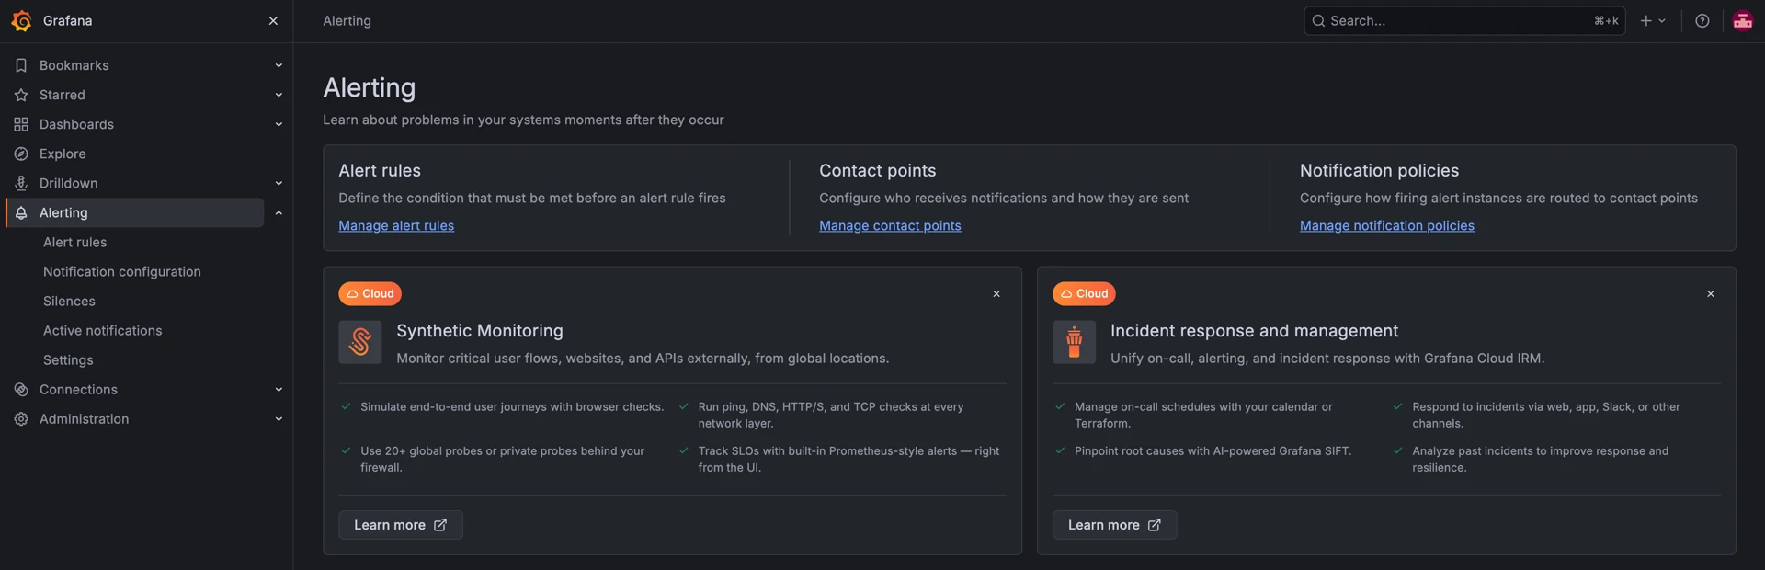This screenshot has height=570, width=1765.
Task: Click the external link icon on Synthetic Learn more
Action: [x=440, y=525]
